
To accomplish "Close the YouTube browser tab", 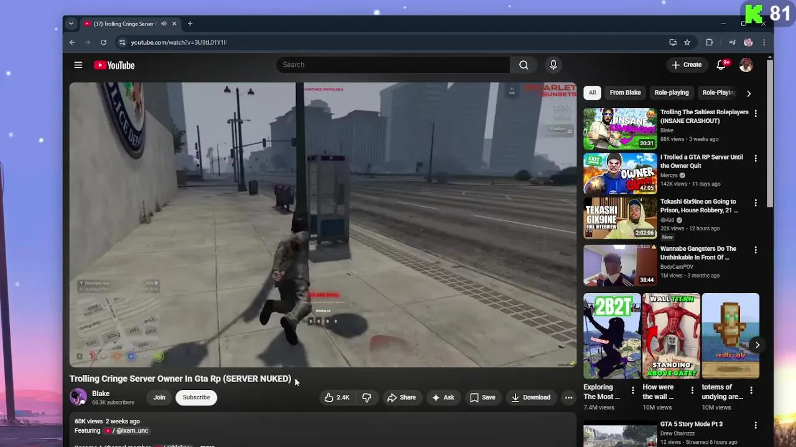I will coord(174,24).
